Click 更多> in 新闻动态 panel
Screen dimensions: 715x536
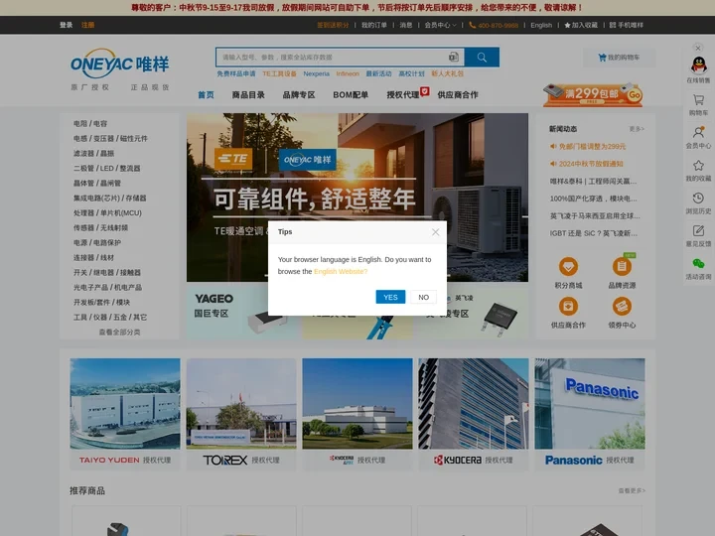(637, 129)
